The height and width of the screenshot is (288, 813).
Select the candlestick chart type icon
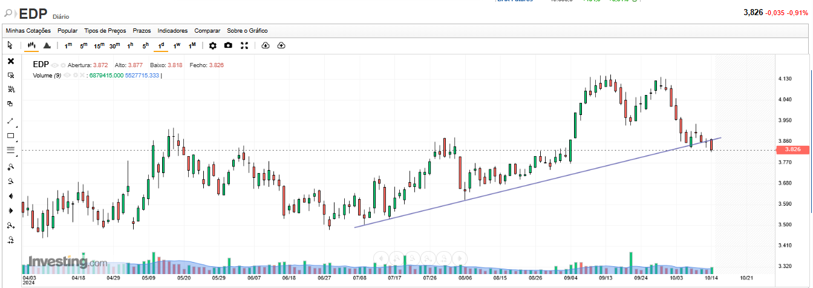31,45
